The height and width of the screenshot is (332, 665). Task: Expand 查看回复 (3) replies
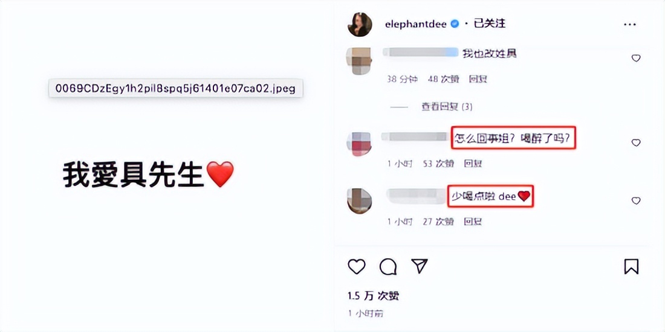click(447, 107)
